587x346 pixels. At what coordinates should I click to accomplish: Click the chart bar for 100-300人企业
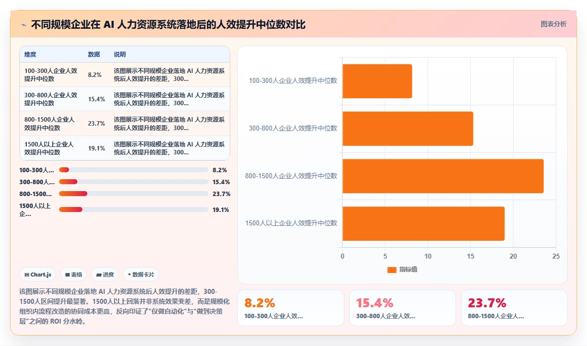377,81
